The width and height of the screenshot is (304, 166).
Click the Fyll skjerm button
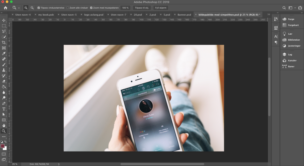[161, 8]
